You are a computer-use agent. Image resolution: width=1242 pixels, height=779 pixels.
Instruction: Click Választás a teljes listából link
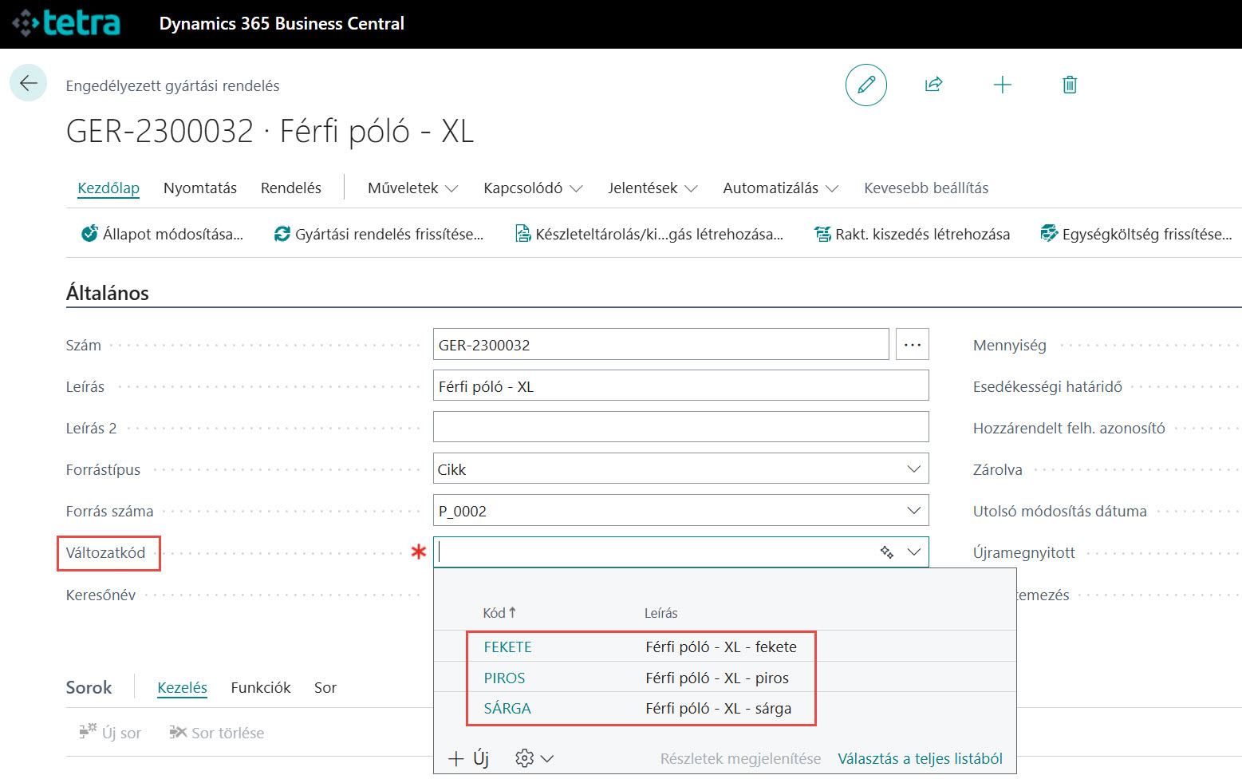point(920,758)
